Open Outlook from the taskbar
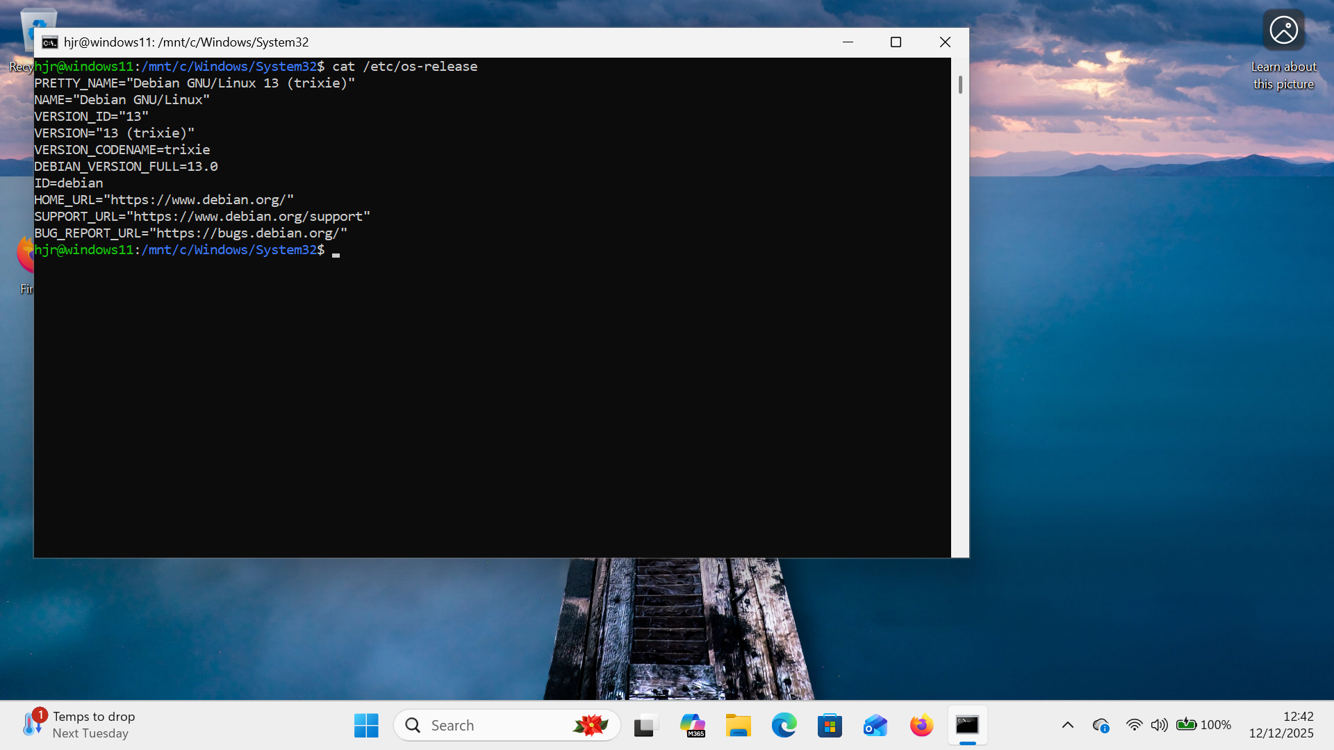Image resolution: width=1334 pixels, height=750 pixels. 875,725
